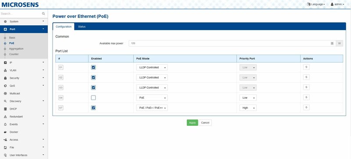Screen dimensions: 351x159
Task: Toggle the Enabled checkbox for port 03
Action: (x=93, y=88)
